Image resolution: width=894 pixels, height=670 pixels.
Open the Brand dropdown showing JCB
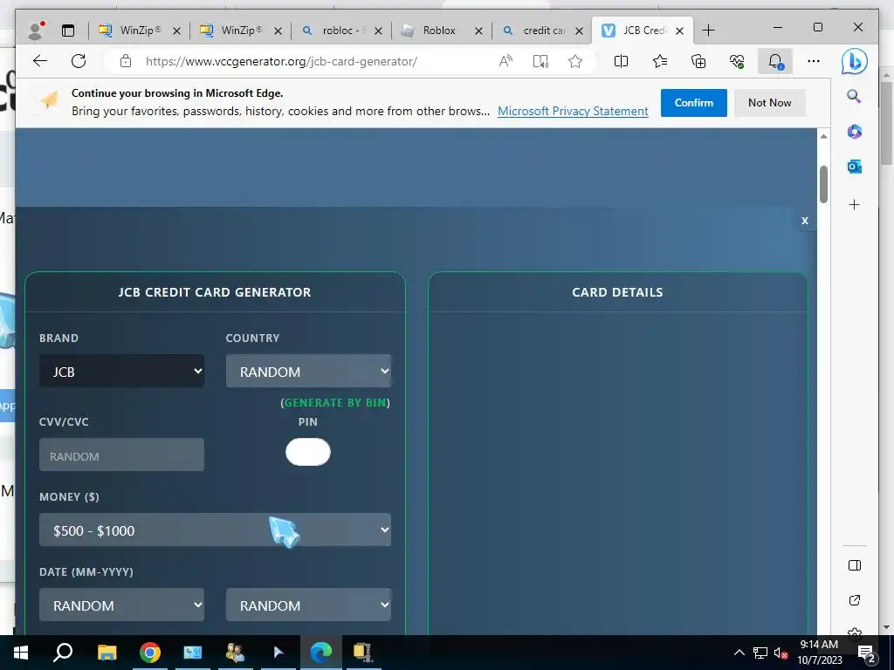[121, 372]
